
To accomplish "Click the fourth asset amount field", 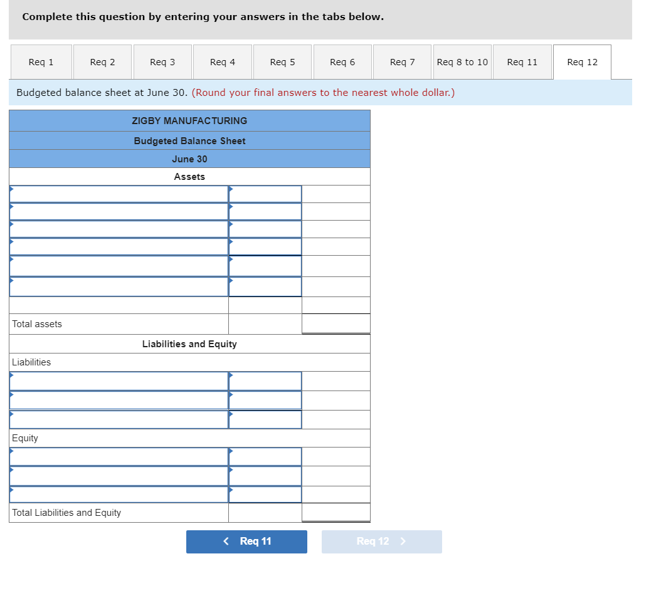I will tap(265, 247).
